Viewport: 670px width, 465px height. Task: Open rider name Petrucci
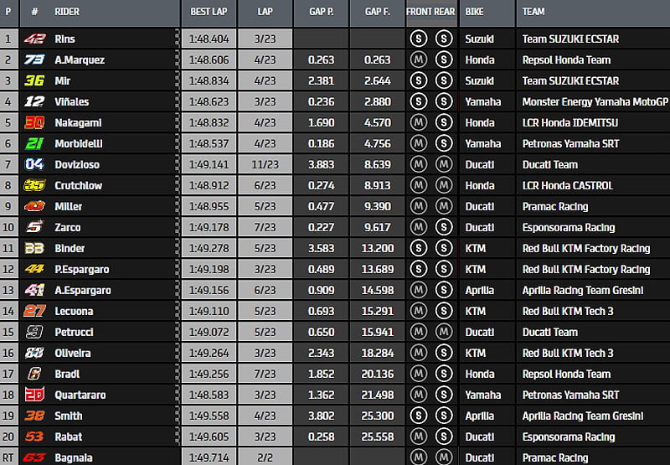tap(75, 332)
